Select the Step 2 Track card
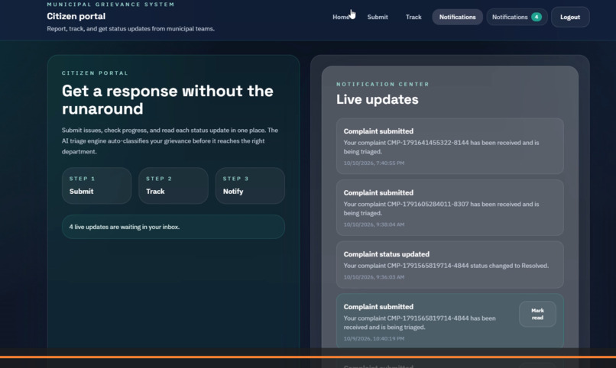The height and width of the screenshot is (368, 616). pos(173,186)
